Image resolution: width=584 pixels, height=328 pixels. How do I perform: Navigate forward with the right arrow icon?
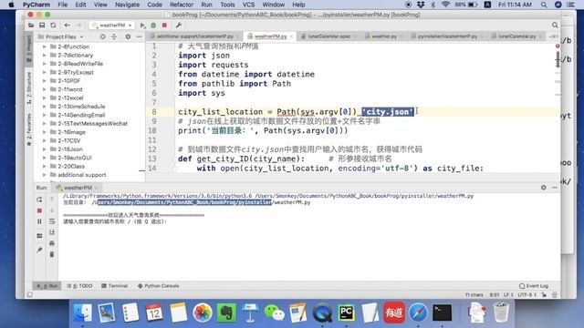pos(78,26)
